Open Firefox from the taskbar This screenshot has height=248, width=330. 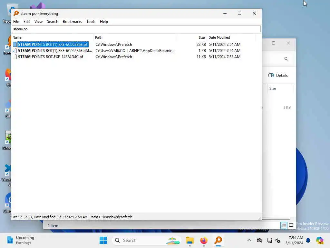(x=204, y=240)
